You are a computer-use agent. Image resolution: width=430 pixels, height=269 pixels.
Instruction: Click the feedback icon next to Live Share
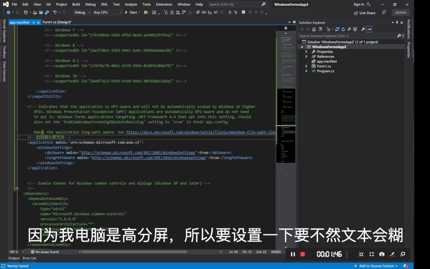[384, 13]
